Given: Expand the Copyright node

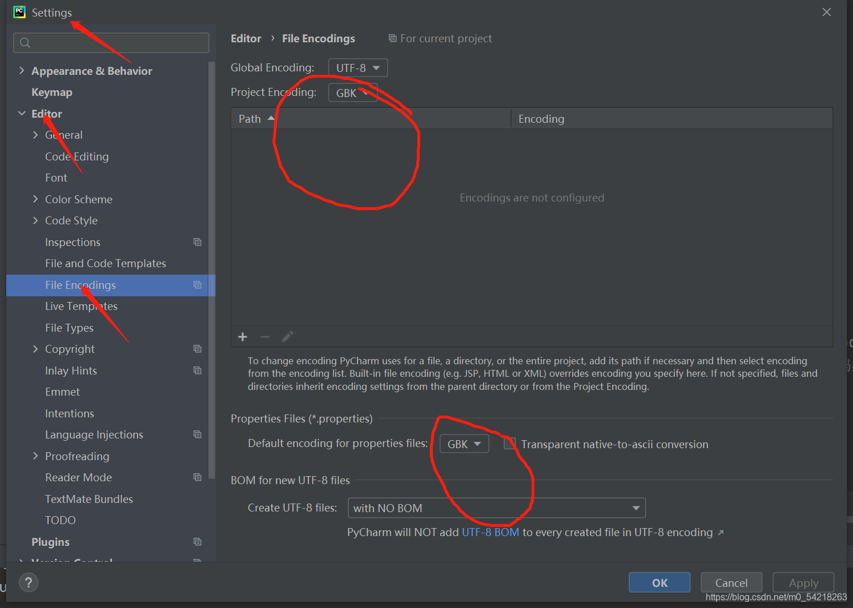Looking at the screenshot, I should pyautogui.click(x=35, y=349).
